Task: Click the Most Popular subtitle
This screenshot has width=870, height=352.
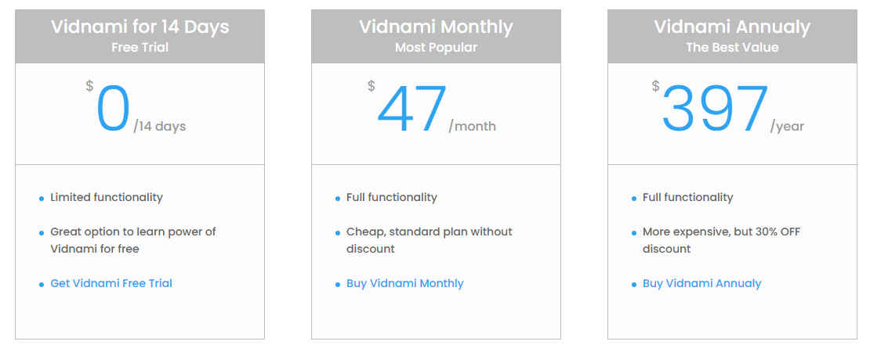Action: [x=436, y=47]
